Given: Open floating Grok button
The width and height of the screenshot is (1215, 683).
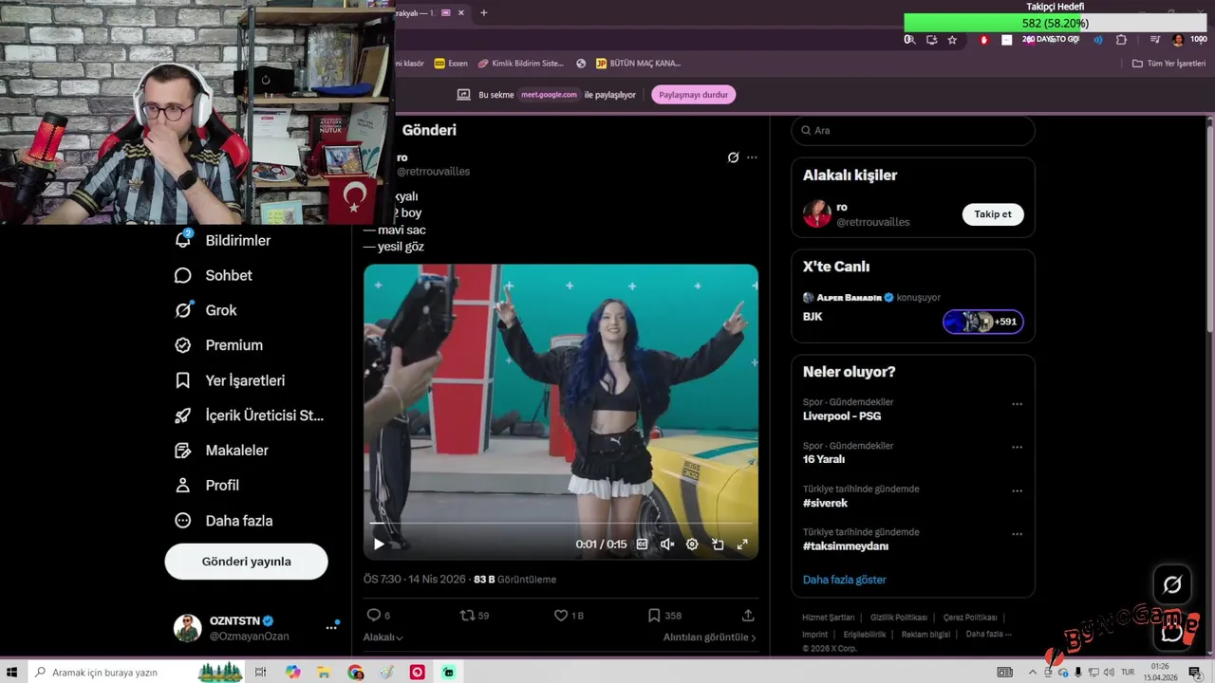Looking at the screenshot, I should pos(1172,585).
